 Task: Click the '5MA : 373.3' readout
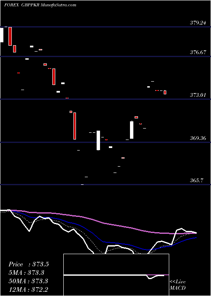(27, 273)
